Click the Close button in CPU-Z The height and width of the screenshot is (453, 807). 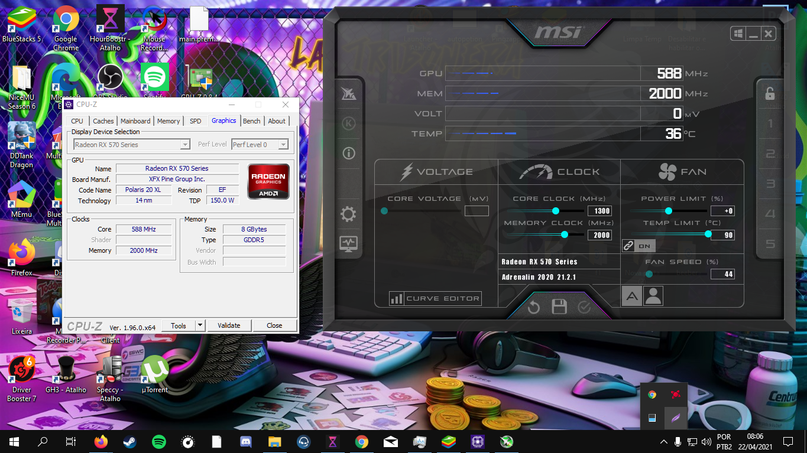pos(274,325)
